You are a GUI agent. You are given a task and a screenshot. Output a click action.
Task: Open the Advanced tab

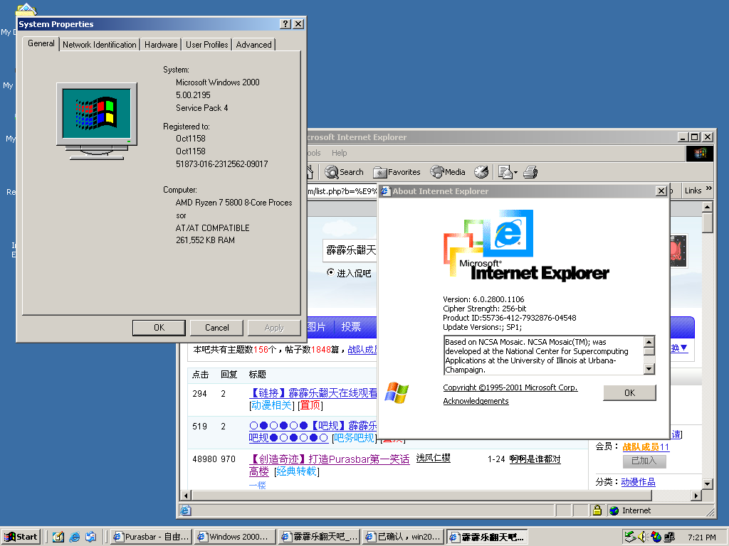pyautogui.click(x=254, y=45)
